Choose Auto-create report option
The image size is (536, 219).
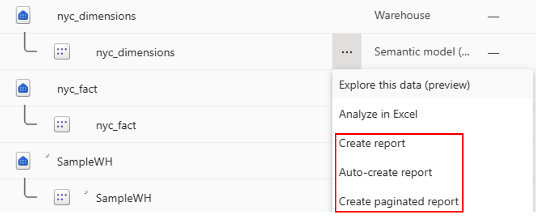click(385, 172)
